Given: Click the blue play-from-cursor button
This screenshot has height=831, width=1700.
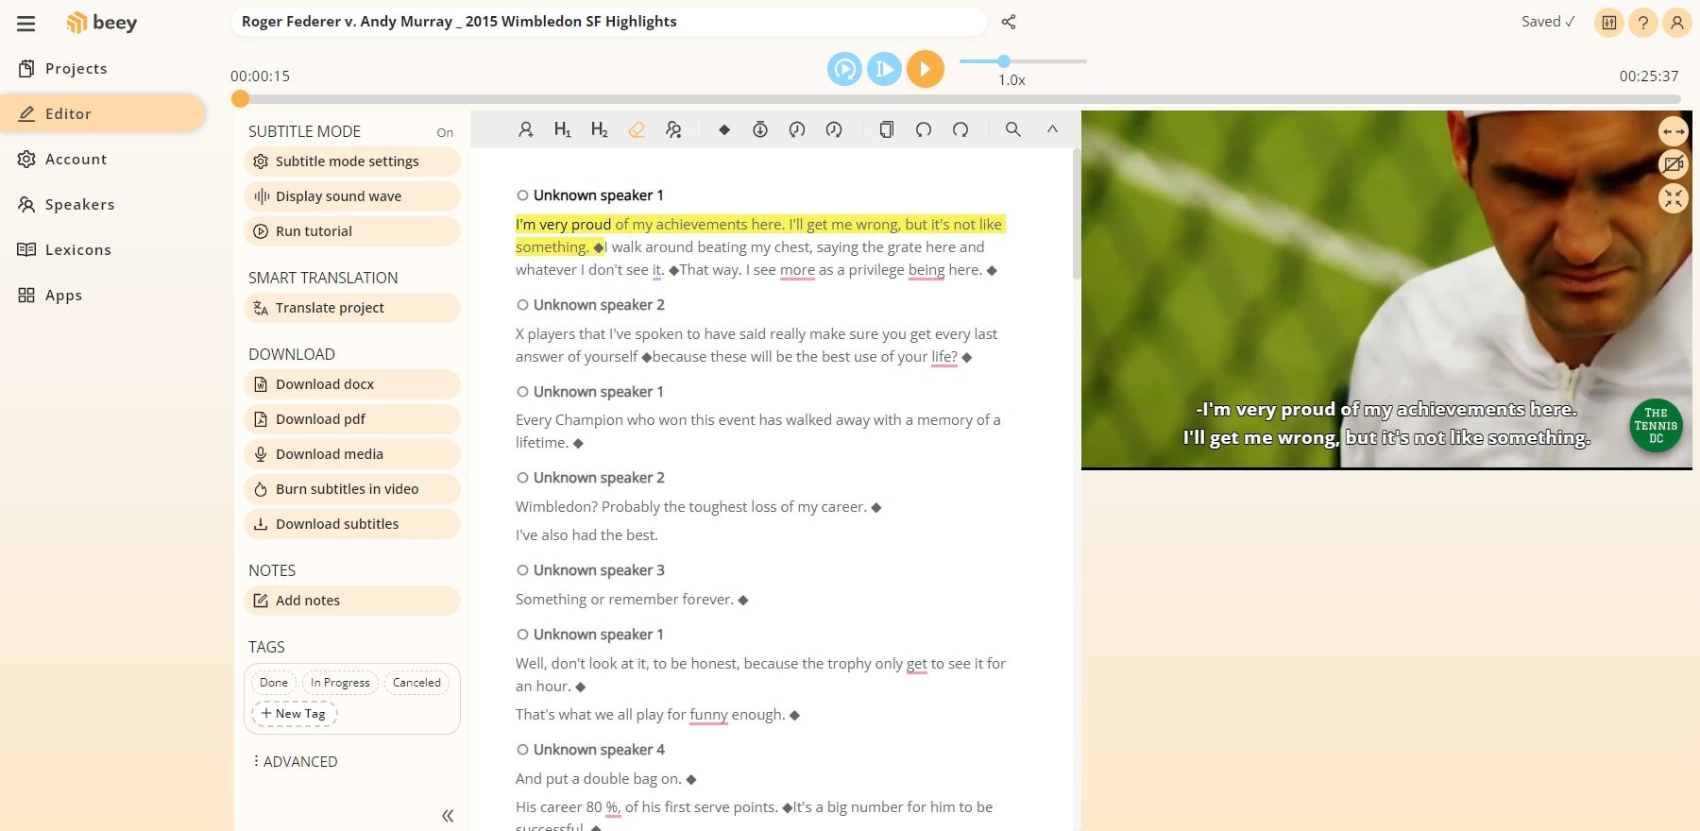Looking at the screenshot, I should [x=885, y=69].
